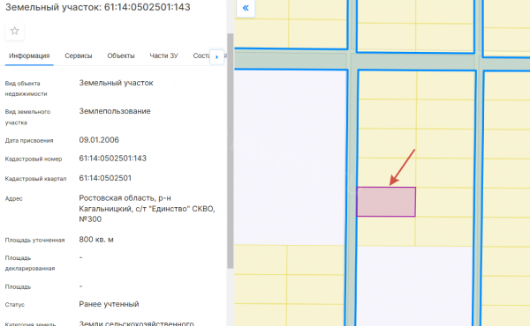Select the Части ЗУ tab
This screenshot has width=530, height=326.
point(164,56)
